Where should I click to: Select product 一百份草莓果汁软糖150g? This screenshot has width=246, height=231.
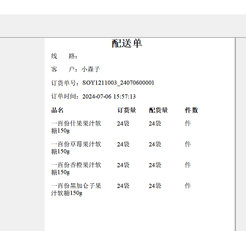point(76,148)
